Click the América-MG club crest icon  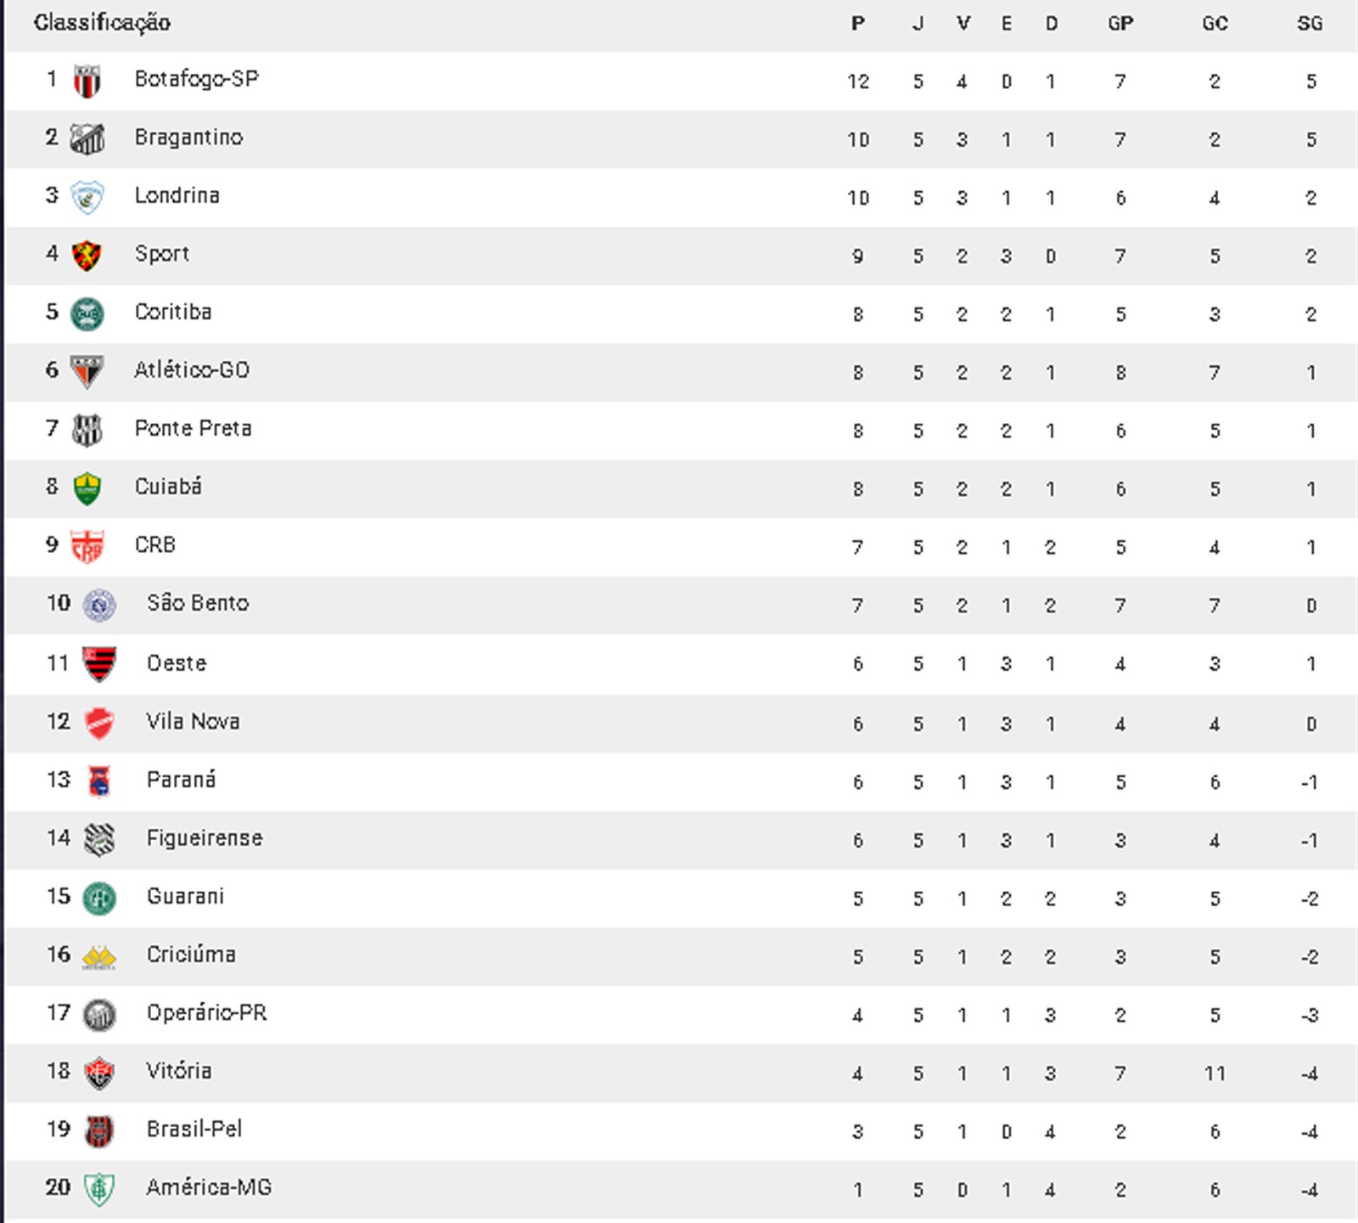99,1190
